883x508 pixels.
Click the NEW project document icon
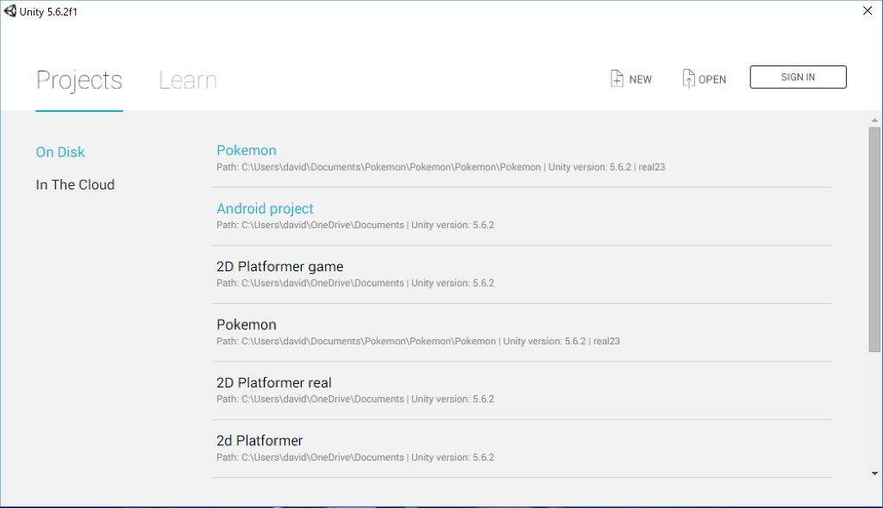617,78
